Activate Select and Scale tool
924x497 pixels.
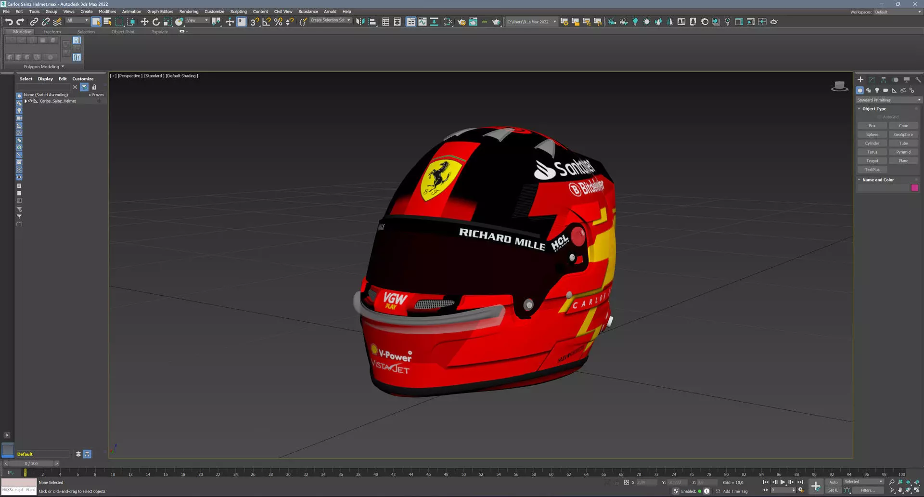(167, 22)
